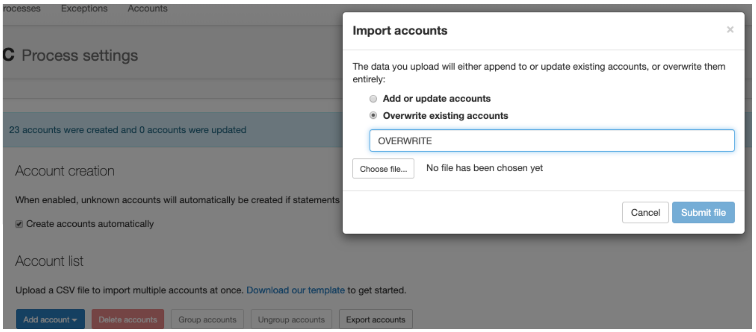The height and width of the screenshot is (332, 756).
Task: Click the Account list heading
Action: 49,261
